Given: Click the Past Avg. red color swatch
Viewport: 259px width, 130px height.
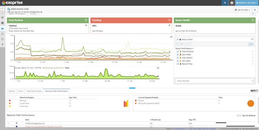Looking at the screenshot, I should click(x=10, y=100).
